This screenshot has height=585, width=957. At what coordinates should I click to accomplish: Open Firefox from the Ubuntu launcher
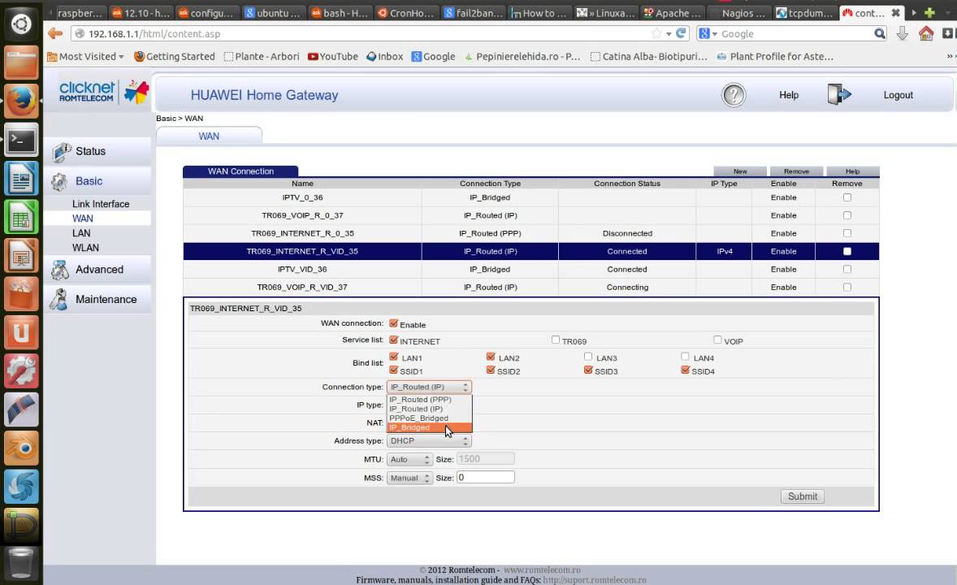coord(21,101)
